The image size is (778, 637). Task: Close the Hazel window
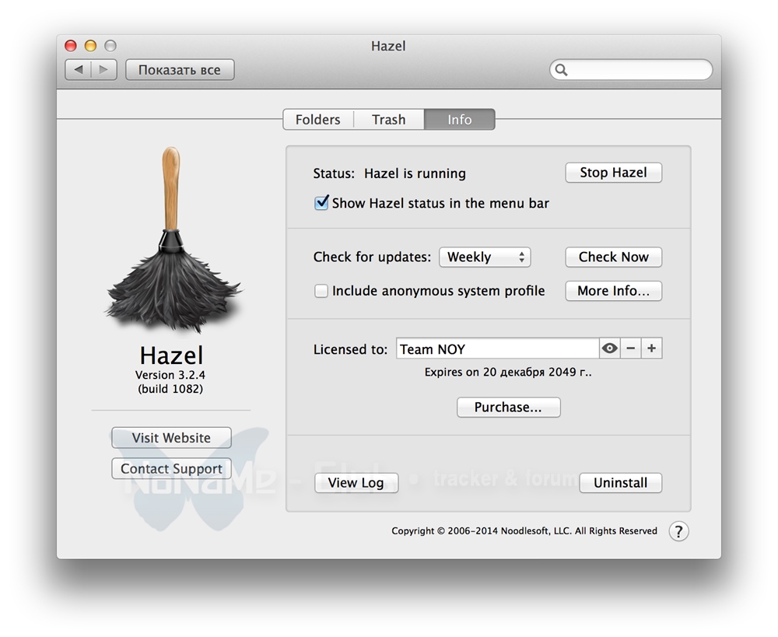(71, 46)
